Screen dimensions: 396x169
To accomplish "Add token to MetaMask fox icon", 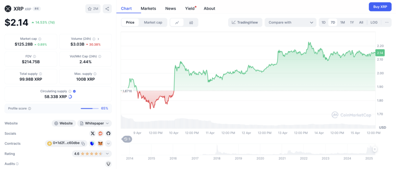I will 101,144.
